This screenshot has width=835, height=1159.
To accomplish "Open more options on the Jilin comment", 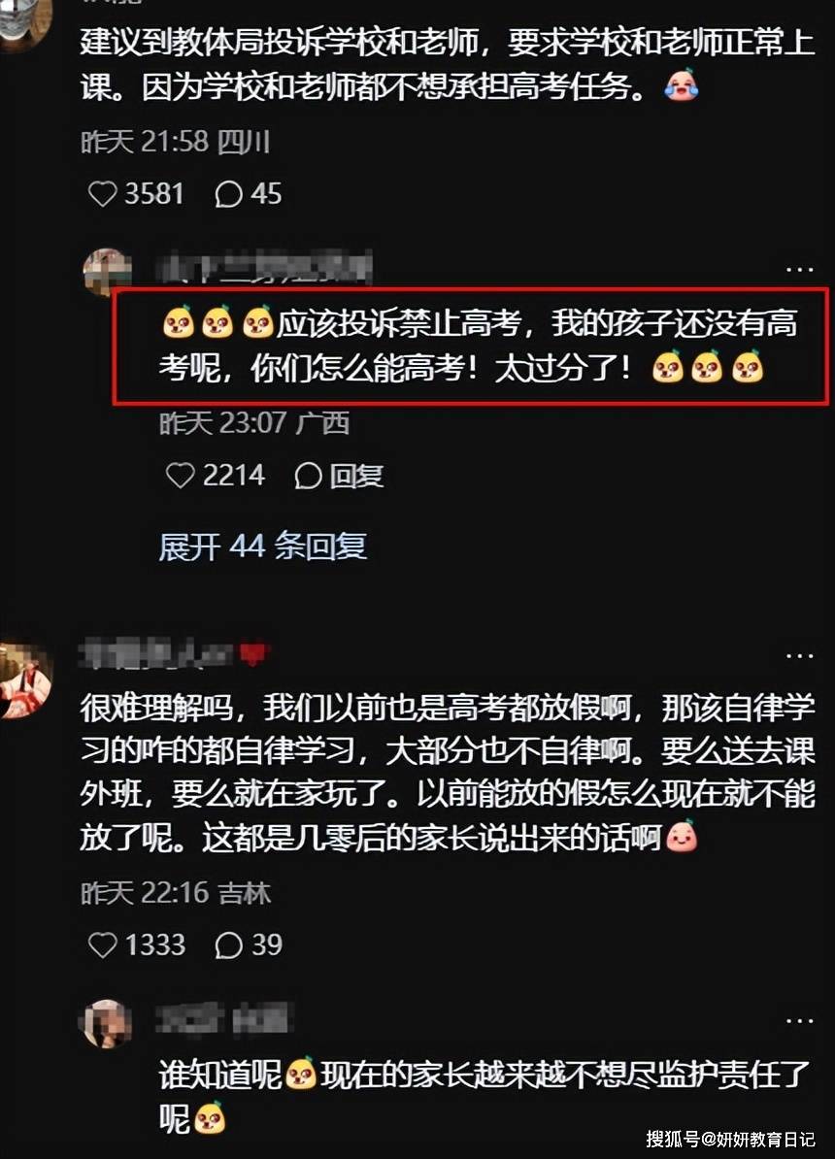I will tap(799, 655).
